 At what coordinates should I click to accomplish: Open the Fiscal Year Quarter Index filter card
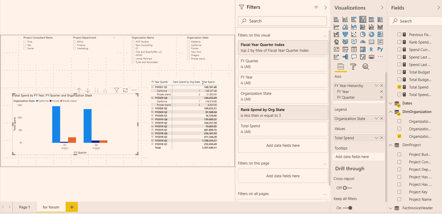pyautogui.click(x=283, y=47)
